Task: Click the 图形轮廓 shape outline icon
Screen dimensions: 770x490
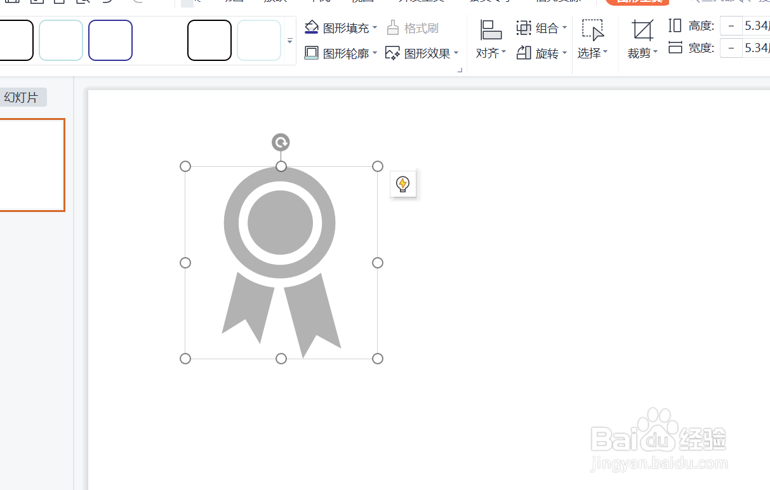Action: [x=311, y=53]
